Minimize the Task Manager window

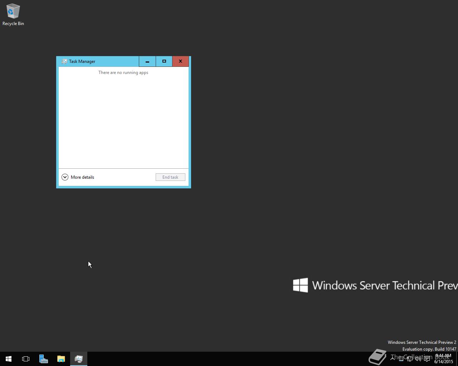(x=147, y=61)
